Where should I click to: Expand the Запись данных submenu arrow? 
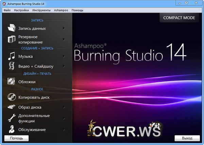[64, 28]
